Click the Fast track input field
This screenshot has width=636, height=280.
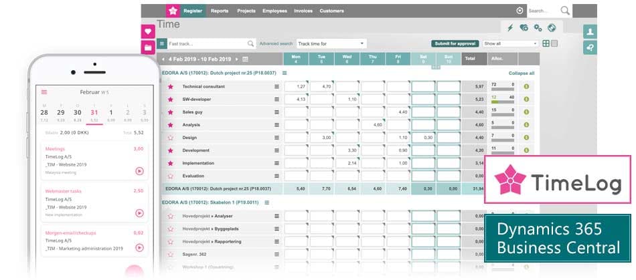[x=207, y=43]
